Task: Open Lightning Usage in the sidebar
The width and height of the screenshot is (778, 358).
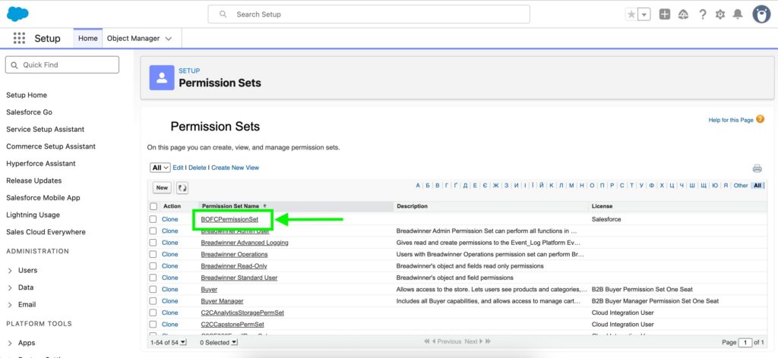Action: point(33,215)
